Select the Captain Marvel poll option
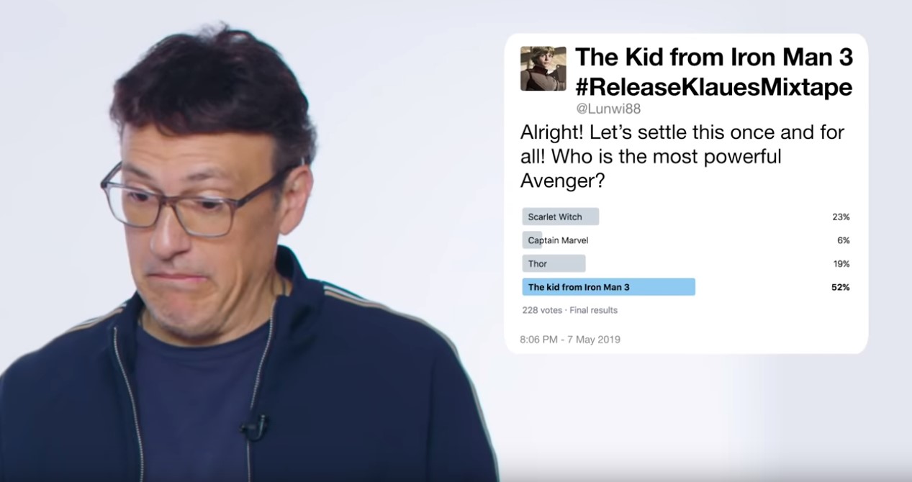Viewport: 912px width, 482px height. (558, 240)
